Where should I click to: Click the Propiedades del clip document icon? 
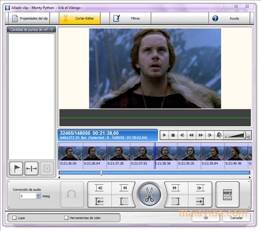point(15,19)
